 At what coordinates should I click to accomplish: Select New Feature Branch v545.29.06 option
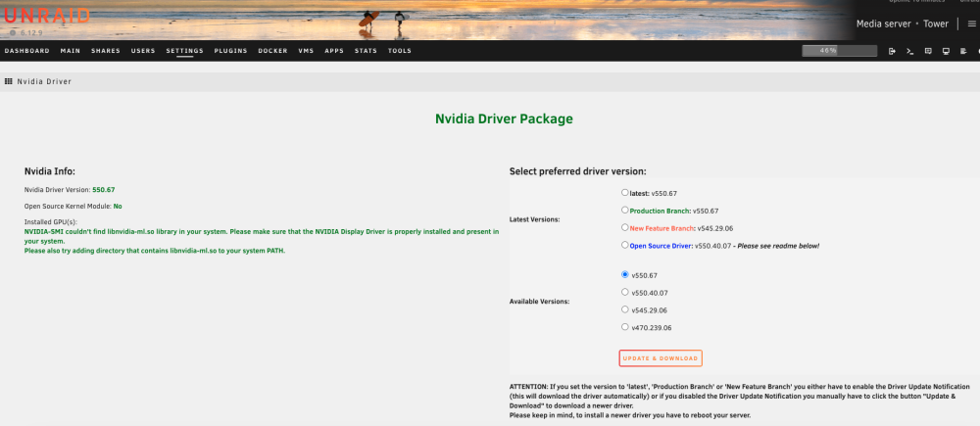pyautogui.click(x=625, y=227)
